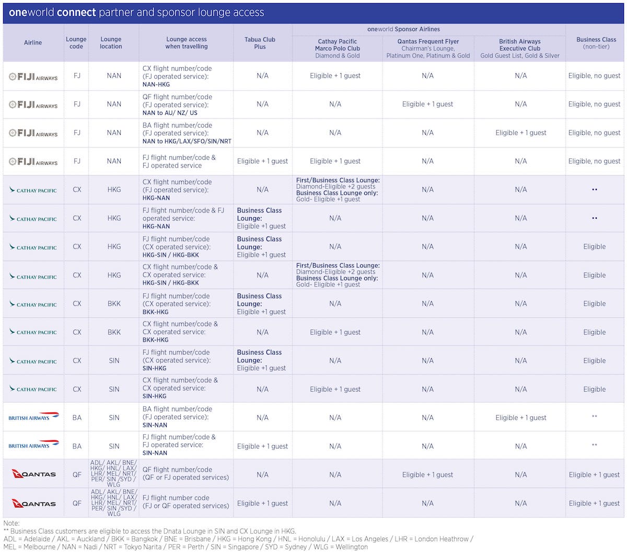Click the Cathay Pacific logo in the 'CX flight number/code (FJ operated service): HKG-NAN' row

click(x=33, y=190)
